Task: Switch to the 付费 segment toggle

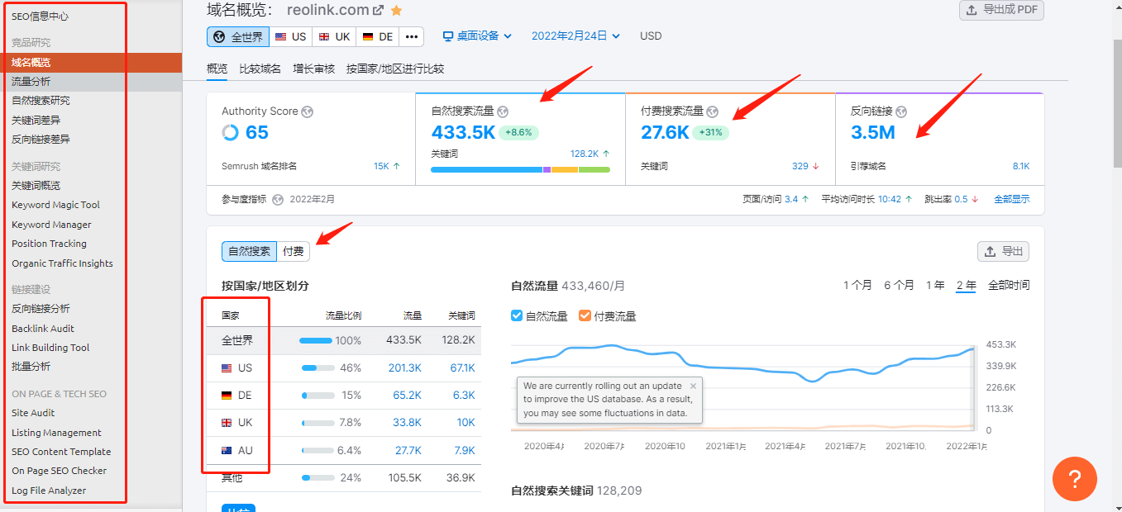Action: [293, 251]
